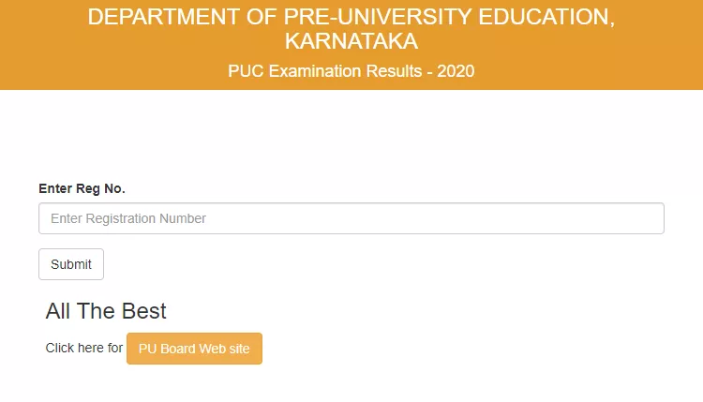703x402 pixels.
Task: Click "PUC" in the results subtitle
Action: click(x=247, y=71)
